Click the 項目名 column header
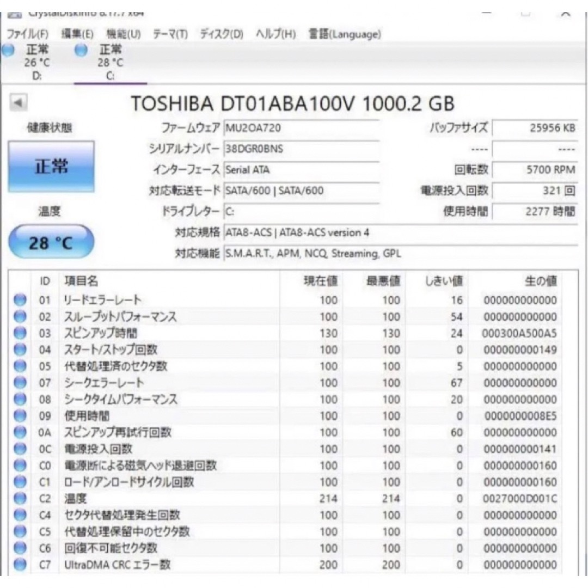Screen dimensions: 588x588 [x=81, y=281]
